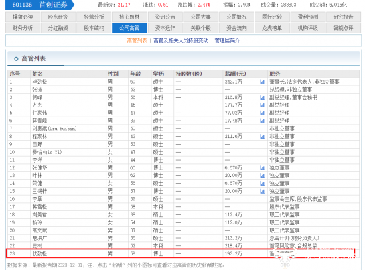Open the 资讯公告 tab
Screen dimensions: 365x270
(x=165, y=17)
